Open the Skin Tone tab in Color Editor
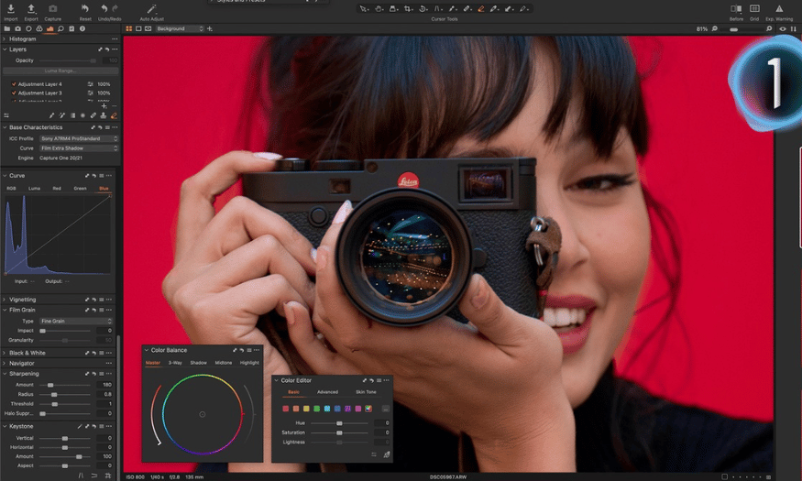802x481 pixels. 366,392
